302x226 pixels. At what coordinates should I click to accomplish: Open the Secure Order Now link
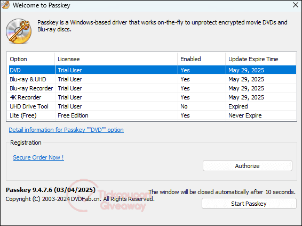coord(38,157)
